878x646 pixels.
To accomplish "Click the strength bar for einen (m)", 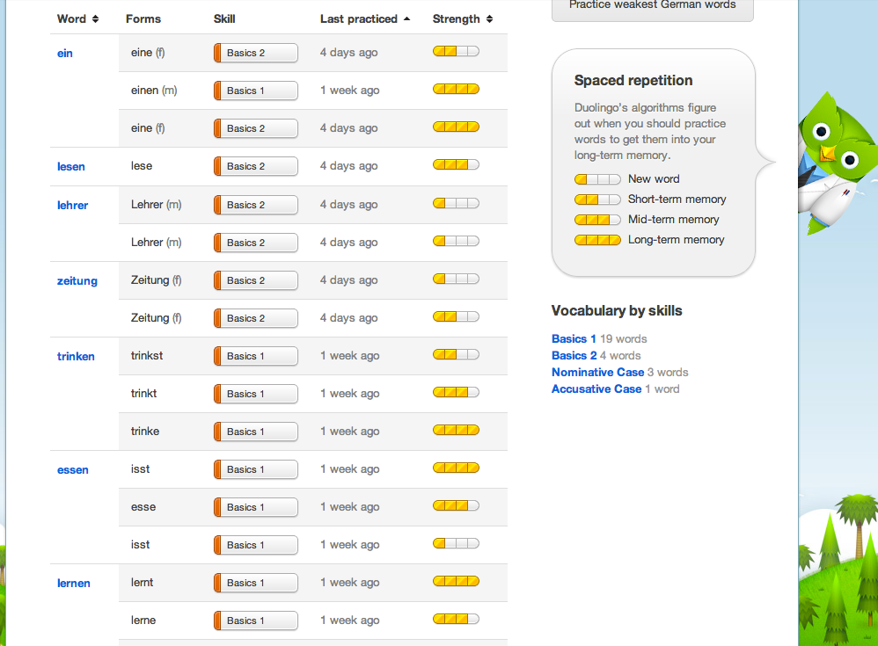I will (x=456, y=89).
